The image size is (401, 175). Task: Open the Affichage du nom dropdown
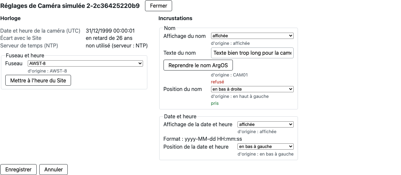click(252, 36)
